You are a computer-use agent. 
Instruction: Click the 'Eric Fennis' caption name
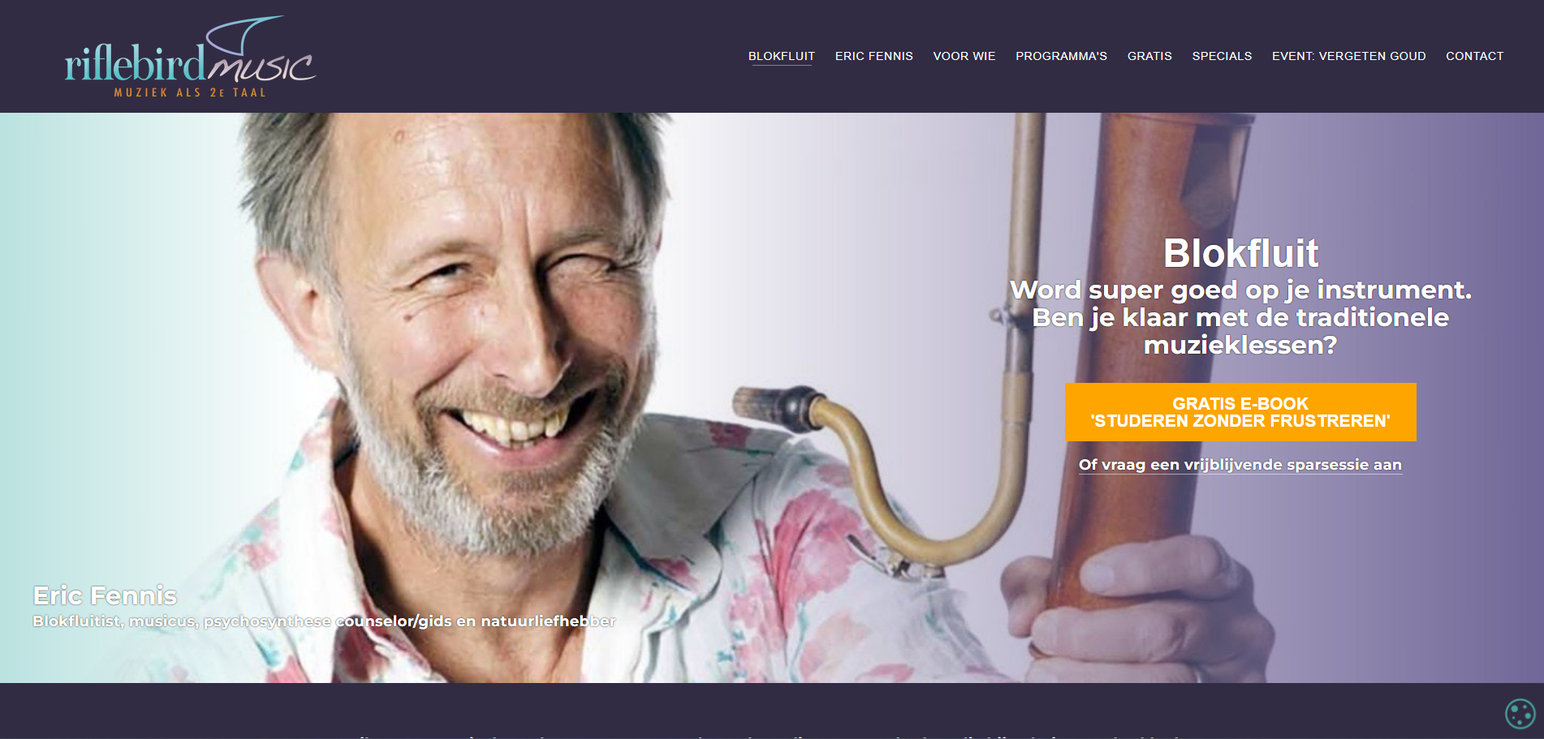click(105, 595)
